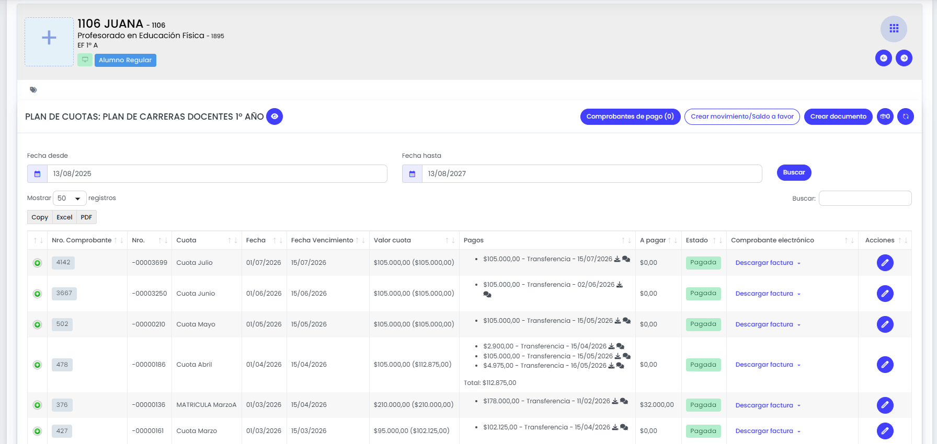
Task: Export table to PDF
Action: (x=86, y=217)
